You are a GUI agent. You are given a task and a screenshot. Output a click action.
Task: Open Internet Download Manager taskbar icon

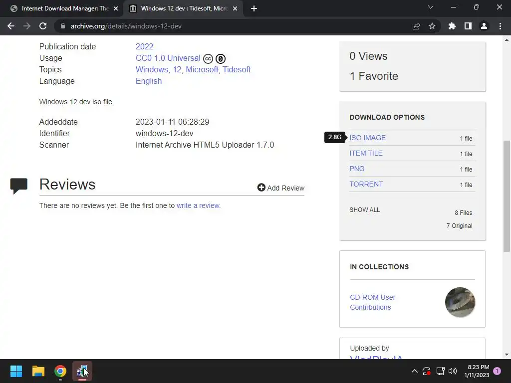(x=82, y=371)
